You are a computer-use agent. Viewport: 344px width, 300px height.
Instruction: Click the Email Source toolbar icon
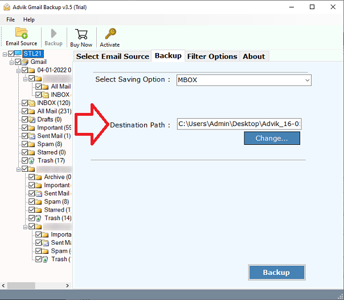[x=21, y=33]
